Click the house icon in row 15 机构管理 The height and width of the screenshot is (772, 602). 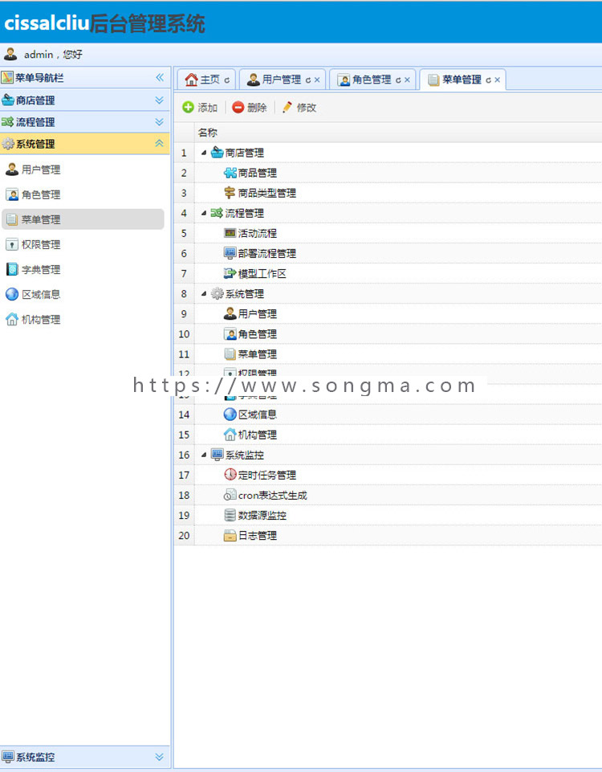(x=230, y=435)
